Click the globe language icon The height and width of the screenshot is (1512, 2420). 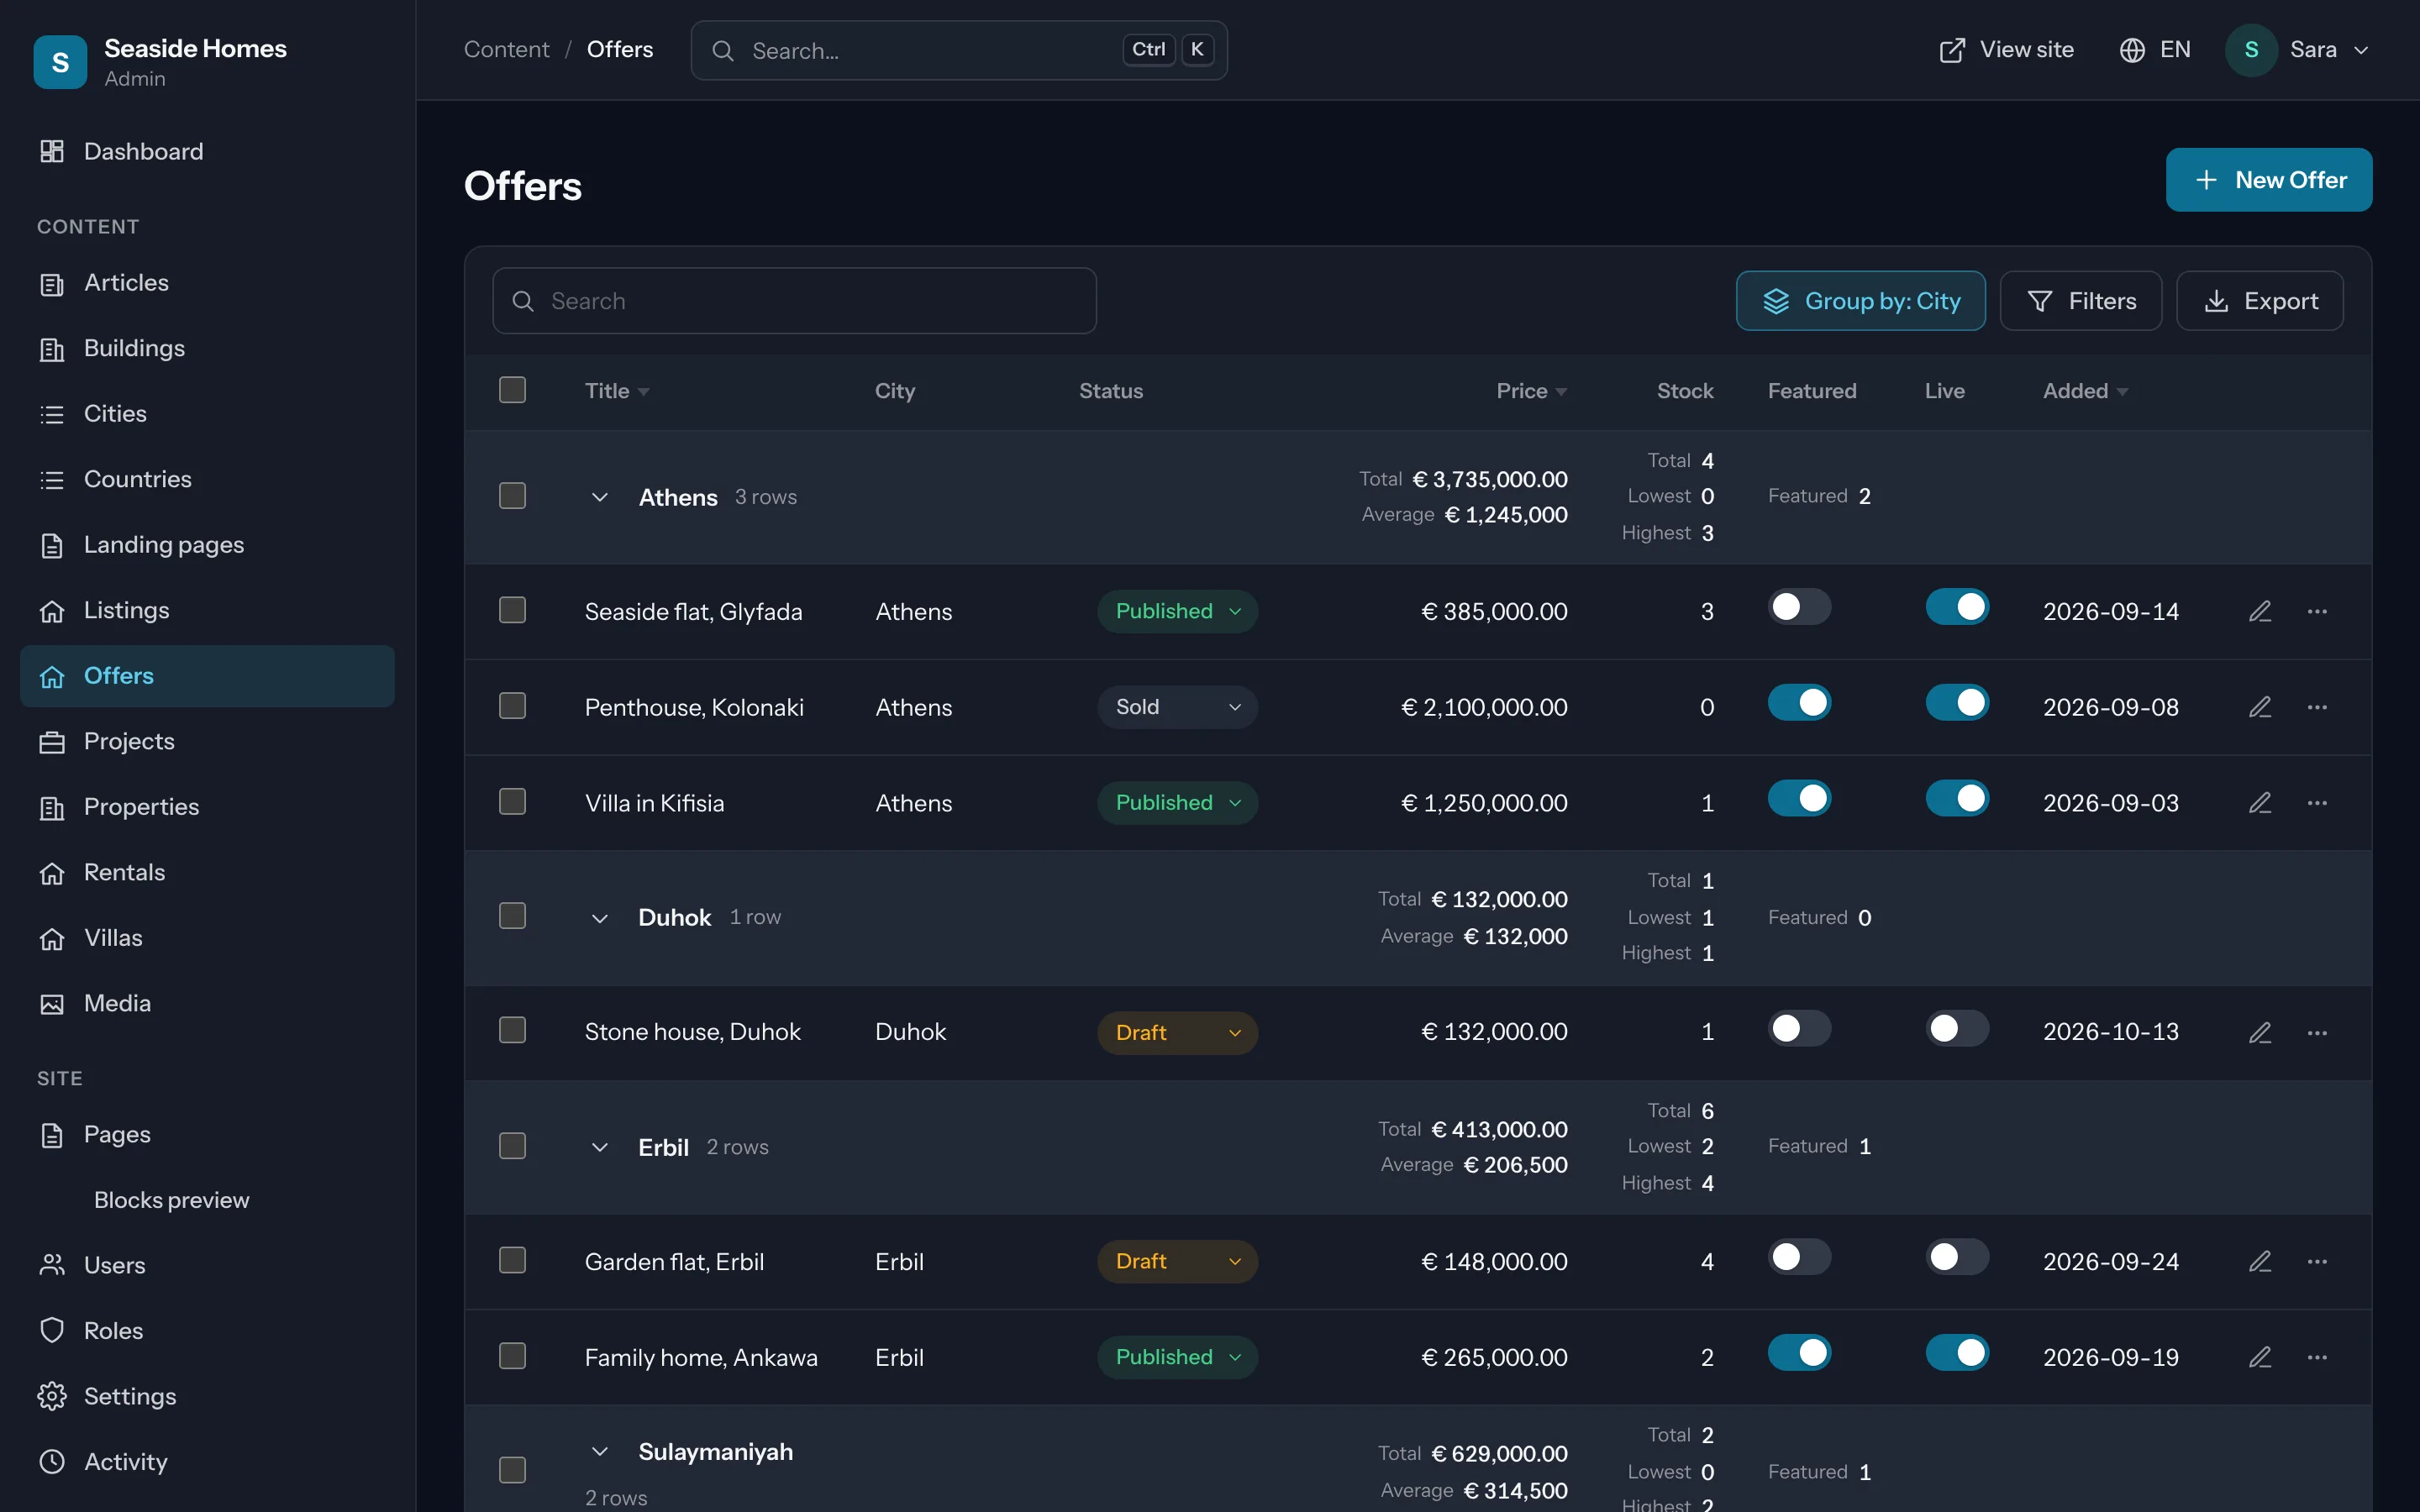(x=2131, y=50)
